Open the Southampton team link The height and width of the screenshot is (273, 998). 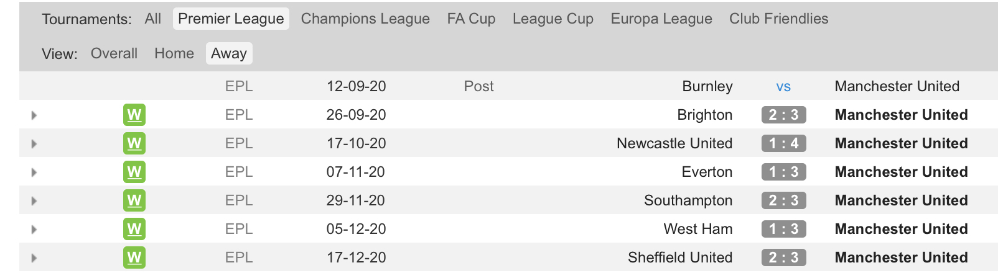[688, 200]
